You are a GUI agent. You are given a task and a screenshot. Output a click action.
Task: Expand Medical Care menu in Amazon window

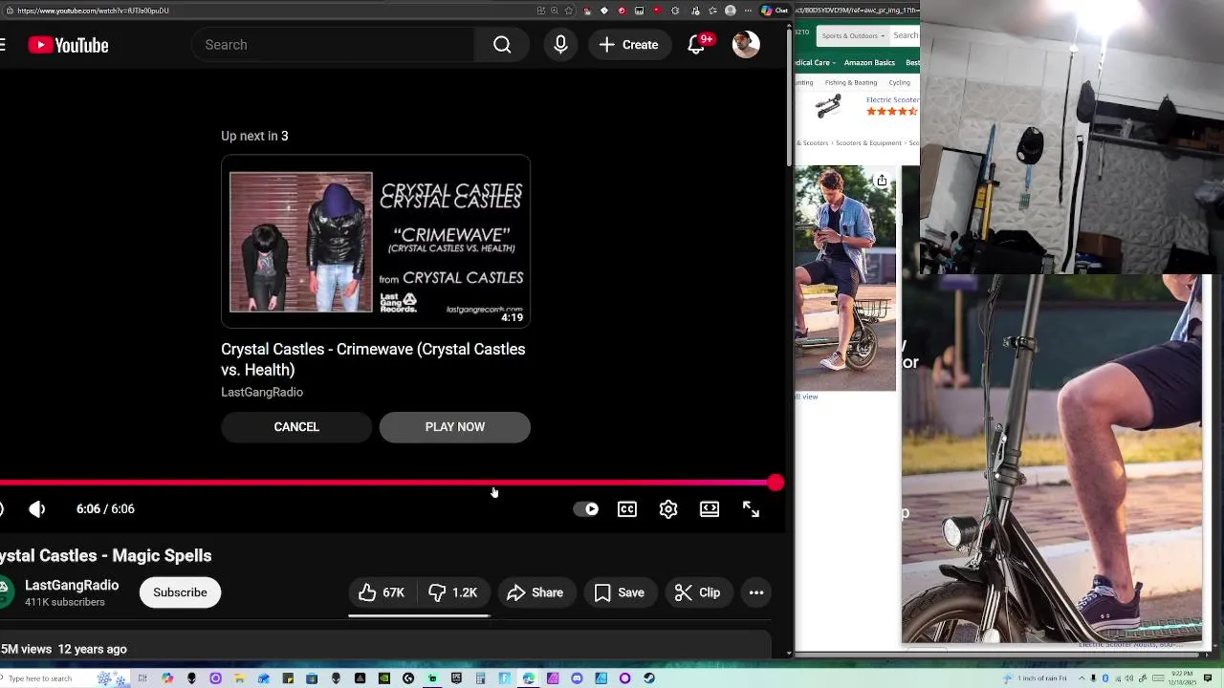coord(815,62)
